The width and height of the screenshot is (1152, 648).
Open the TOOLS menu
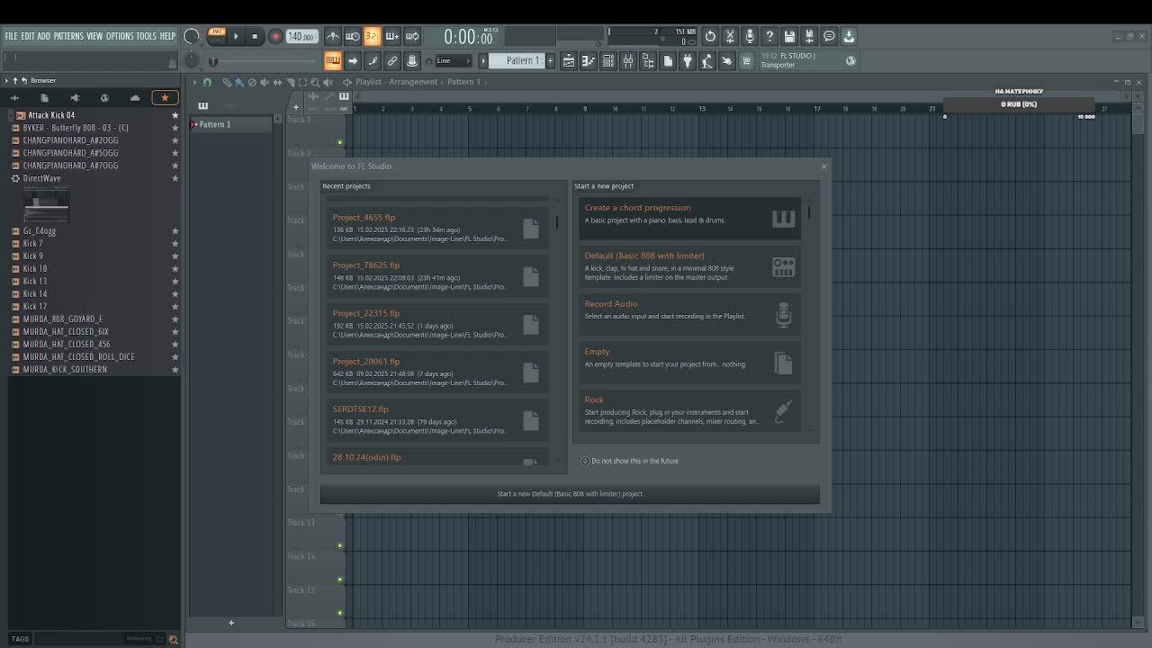click(146, 36)
